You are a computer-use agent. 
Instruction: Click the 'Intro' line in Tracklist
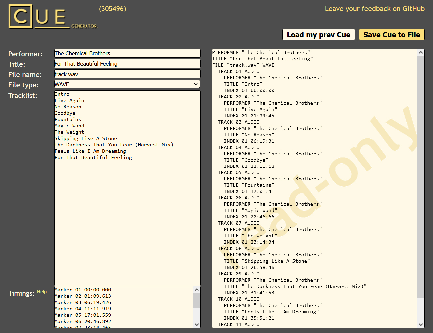tap(62, 94)
